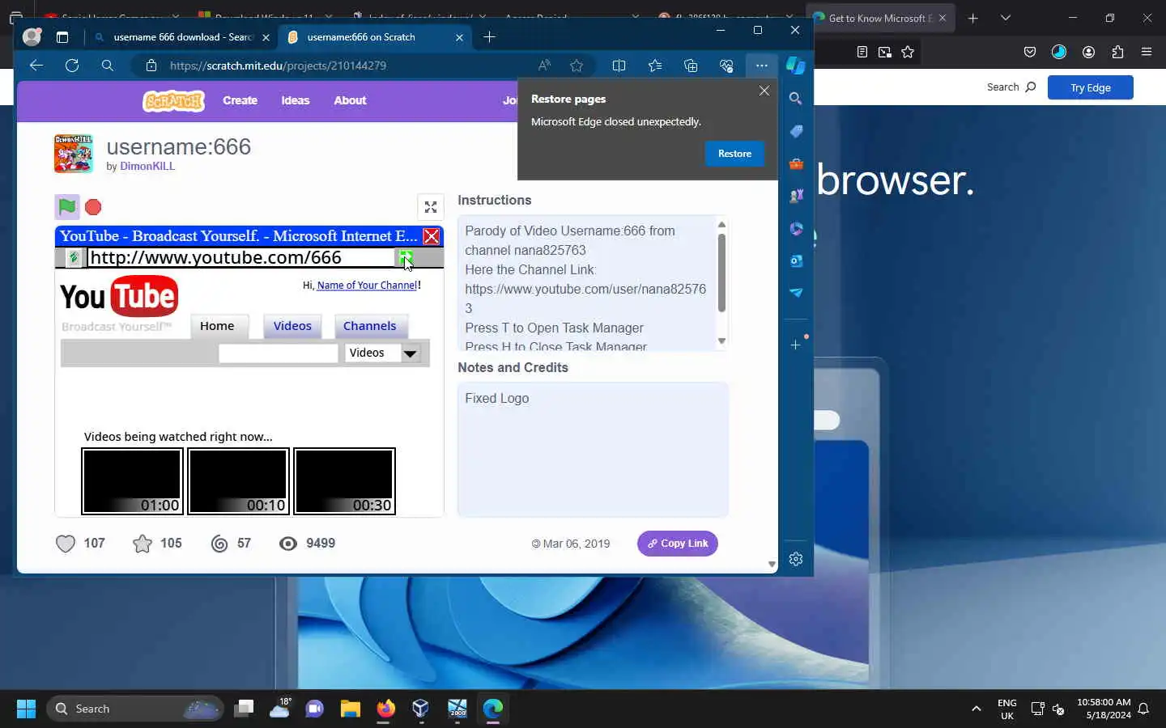
Task: Open Edge tab actions menu
Action: coord(62,36)
